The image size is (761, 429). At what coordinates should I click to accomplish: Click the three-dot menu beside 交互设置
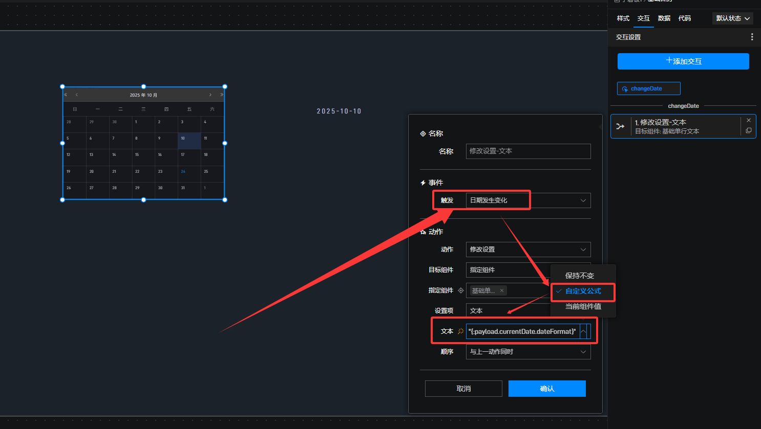coord(752,37)
